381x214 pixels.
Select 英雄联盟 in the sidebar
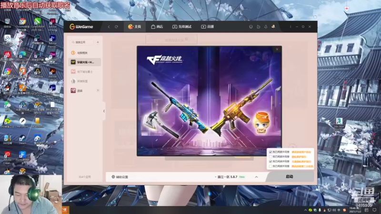(84, 81)
